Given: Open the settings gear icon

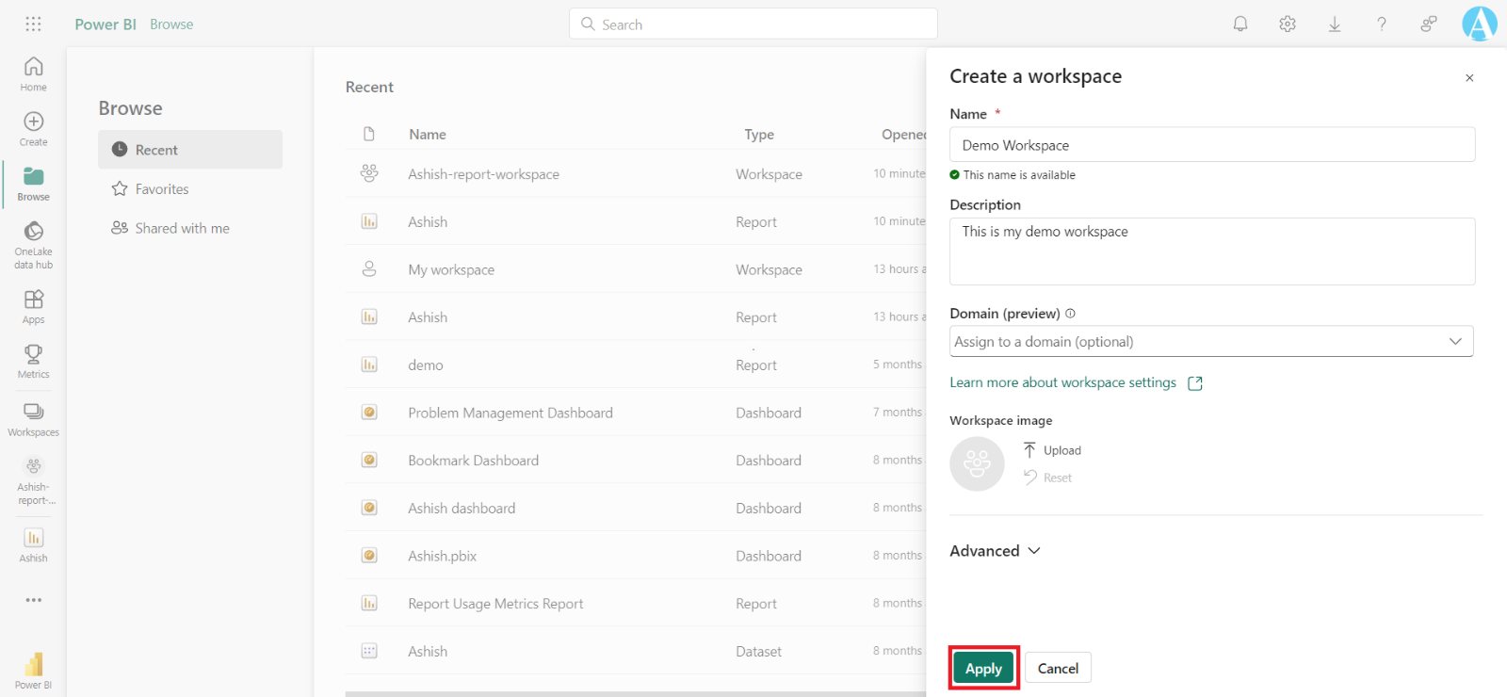Looking at the screenshot, I should pyautogui.click(x=1288, y=24).
